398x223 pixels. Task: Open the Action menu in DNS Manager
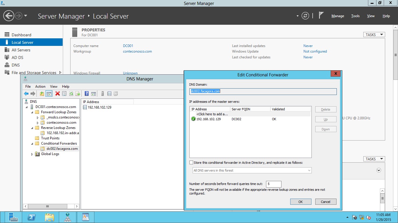point(40,86)
